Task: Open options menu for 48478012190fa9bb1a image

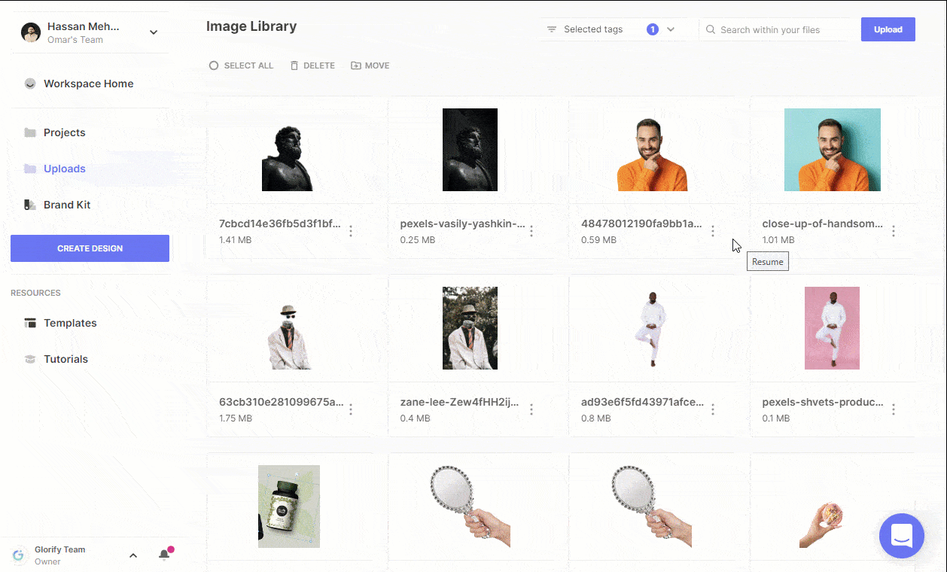Action: [x=713, y=231]
